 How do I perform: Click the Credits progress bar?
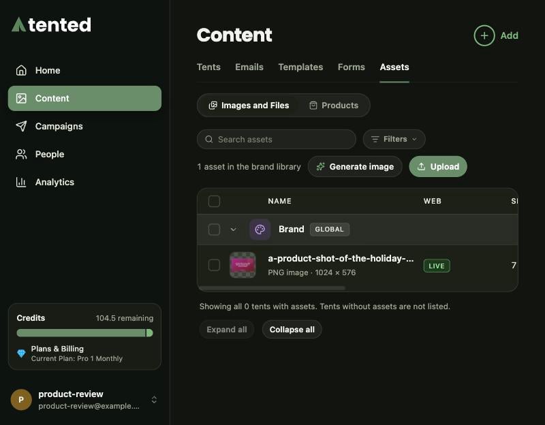tap(84, 333)
